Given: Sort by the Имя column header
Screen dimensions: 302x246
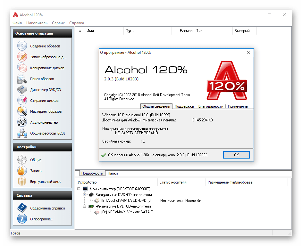Looking at the screenshot, I should [104, 31].
